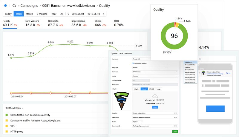The image size is (239, 137).
Task: Select iPhone X device option
Action: pos(190,67)
